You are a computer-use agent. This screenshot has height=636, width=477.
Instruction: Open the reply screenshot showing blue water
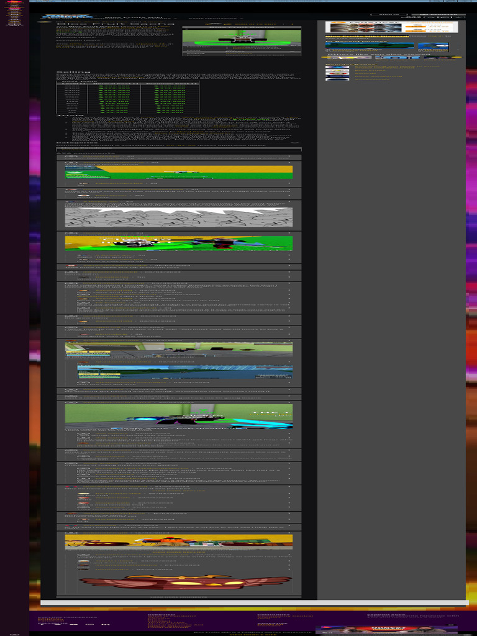(x=185, y=373)
